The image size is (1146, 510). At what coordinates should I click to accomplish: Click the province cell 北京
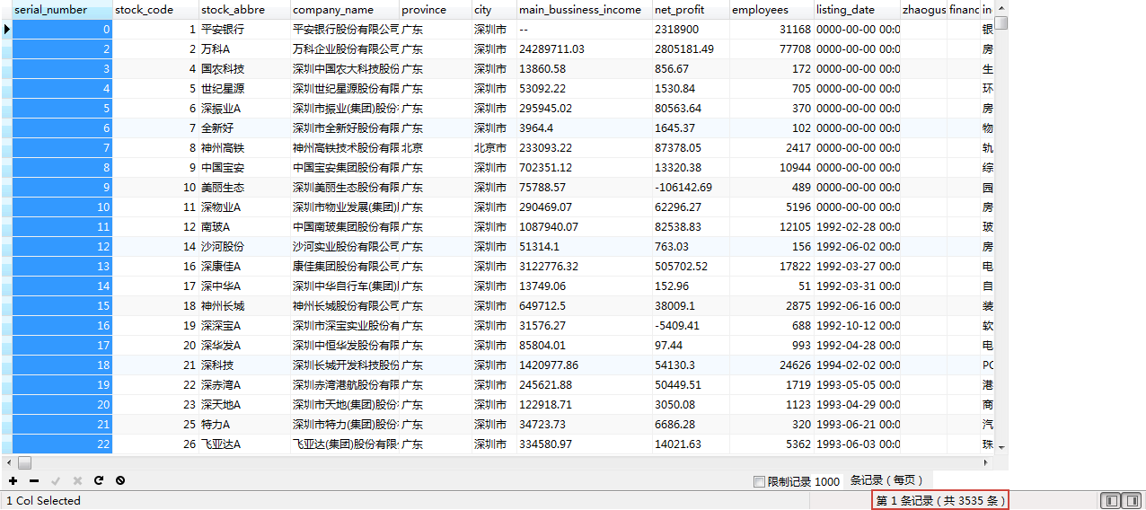pyautogui.click(x=436, y=148)
